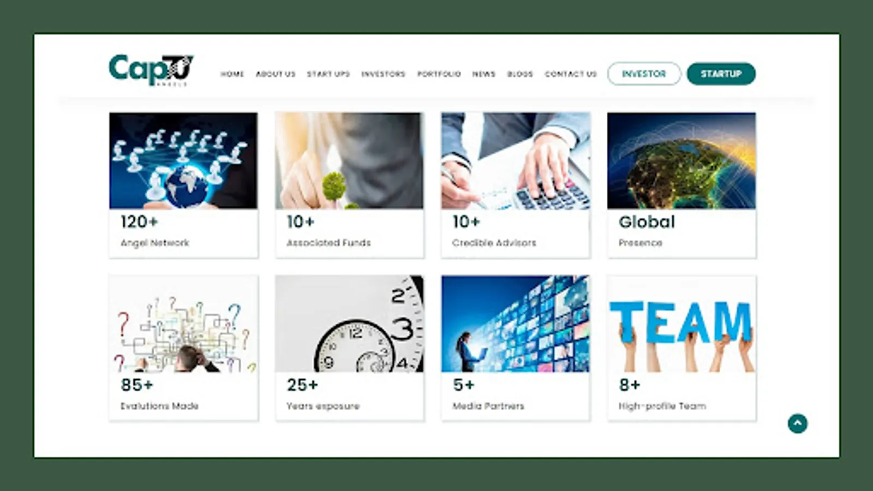
Task: Open the Start Ups menu link
Action: tap(328, 74)
